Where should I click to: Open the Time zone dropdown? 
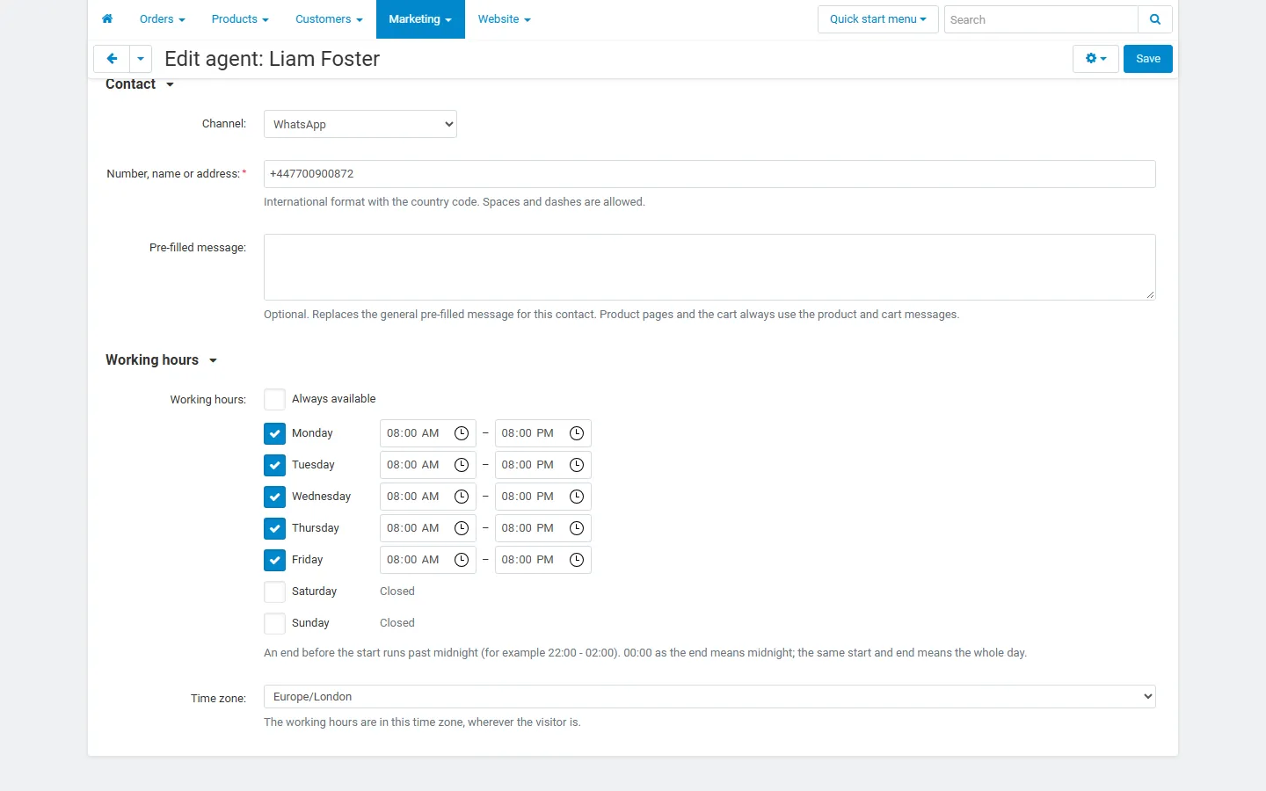point(709,697)
